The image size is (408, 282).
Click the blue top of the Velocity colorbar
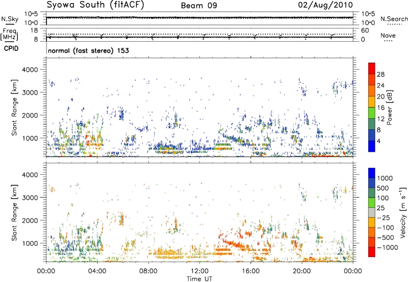point(372,173)
